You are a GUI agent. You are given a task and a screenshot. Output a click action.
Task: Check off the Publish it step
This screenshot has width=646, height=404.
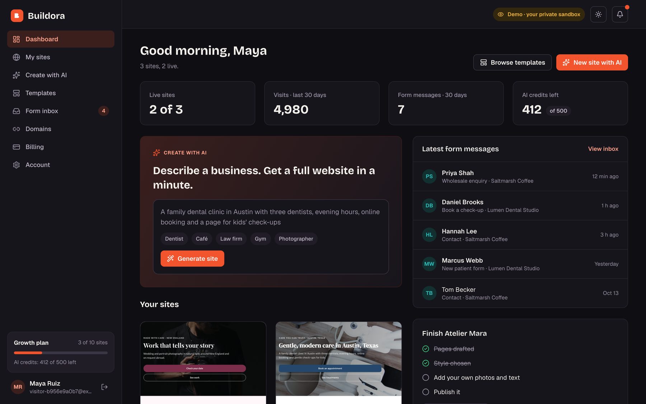pos(426,392)
